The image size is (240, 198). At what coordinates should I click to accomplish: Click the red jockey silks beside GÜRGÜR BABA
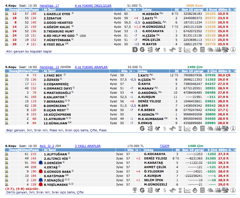40,171
